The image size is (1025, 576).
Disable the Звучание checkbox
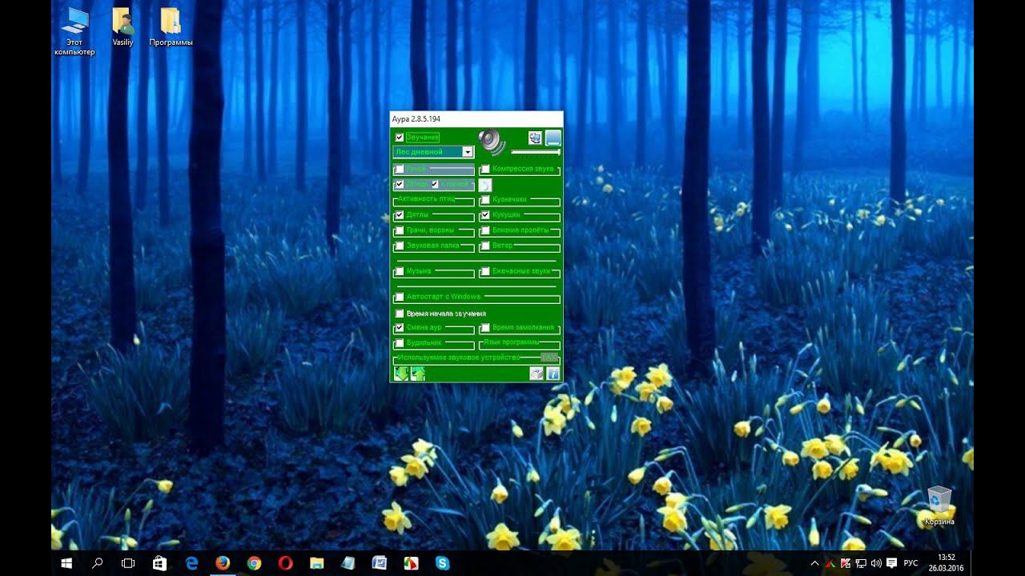coord(400,138)
